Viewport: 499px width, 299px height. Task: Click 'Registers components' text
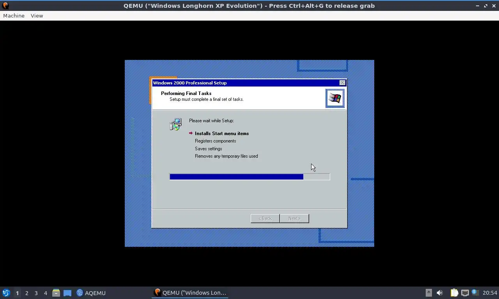click(215, 141)
